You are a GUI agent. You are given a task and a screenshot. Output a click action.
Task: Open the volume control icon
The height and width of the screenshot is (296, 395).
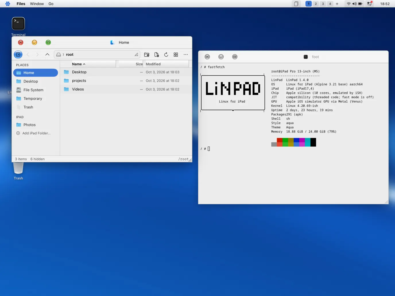(x=354, y=4)
